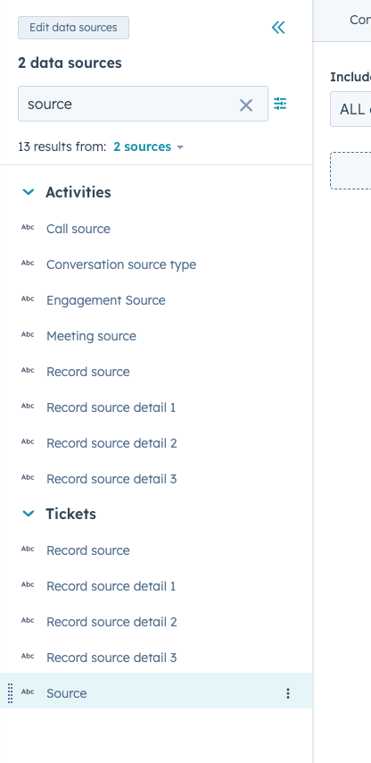Click the Abc icon beside Engagement Source
The height and width of the screenshot is (763, 371).
[x=28, y=298]
